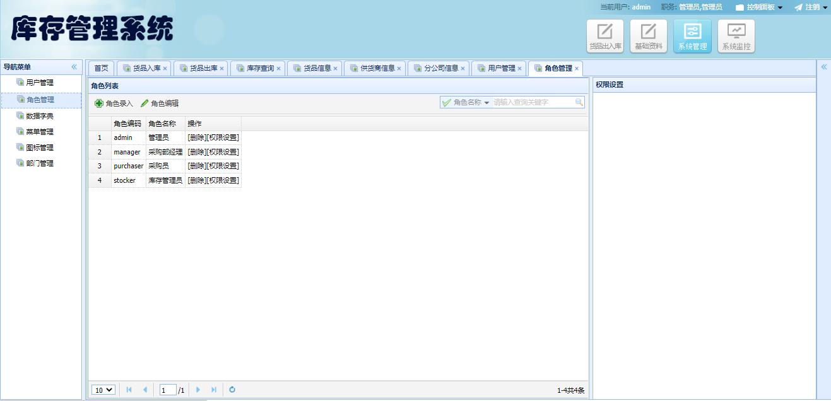Open the 注销 dropdown menu
Screen dimensions: 831x401
811,8
